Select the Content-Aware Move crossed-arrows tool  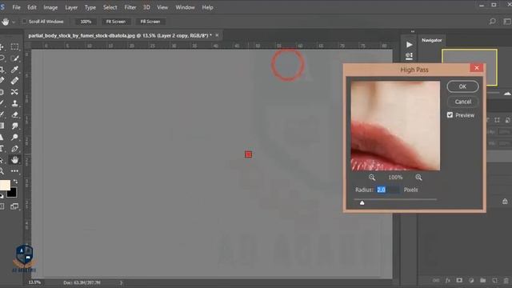14,92
